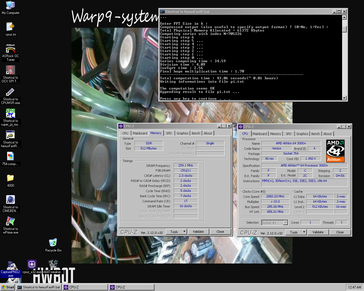This screenshot has width=364, height=291.
Task: Click the Code Name Venice field
Action: [276, 148]
